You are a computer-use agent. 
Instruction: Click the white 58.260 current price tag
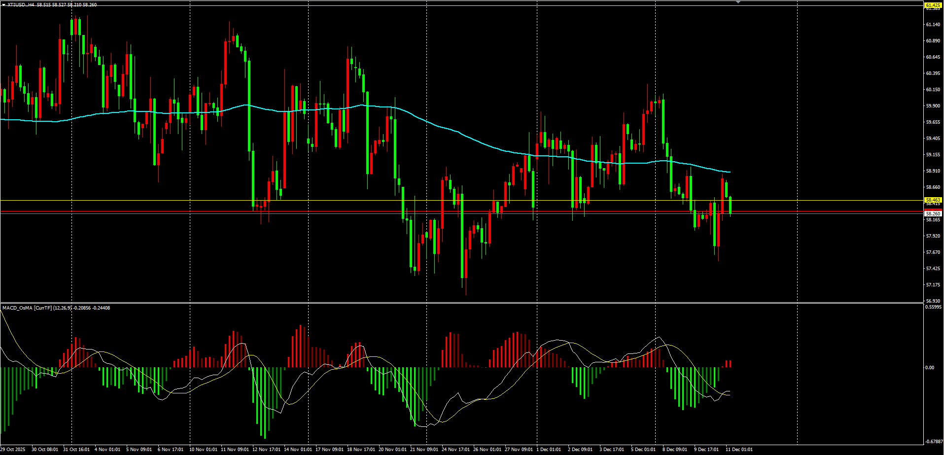coord(933,214)
